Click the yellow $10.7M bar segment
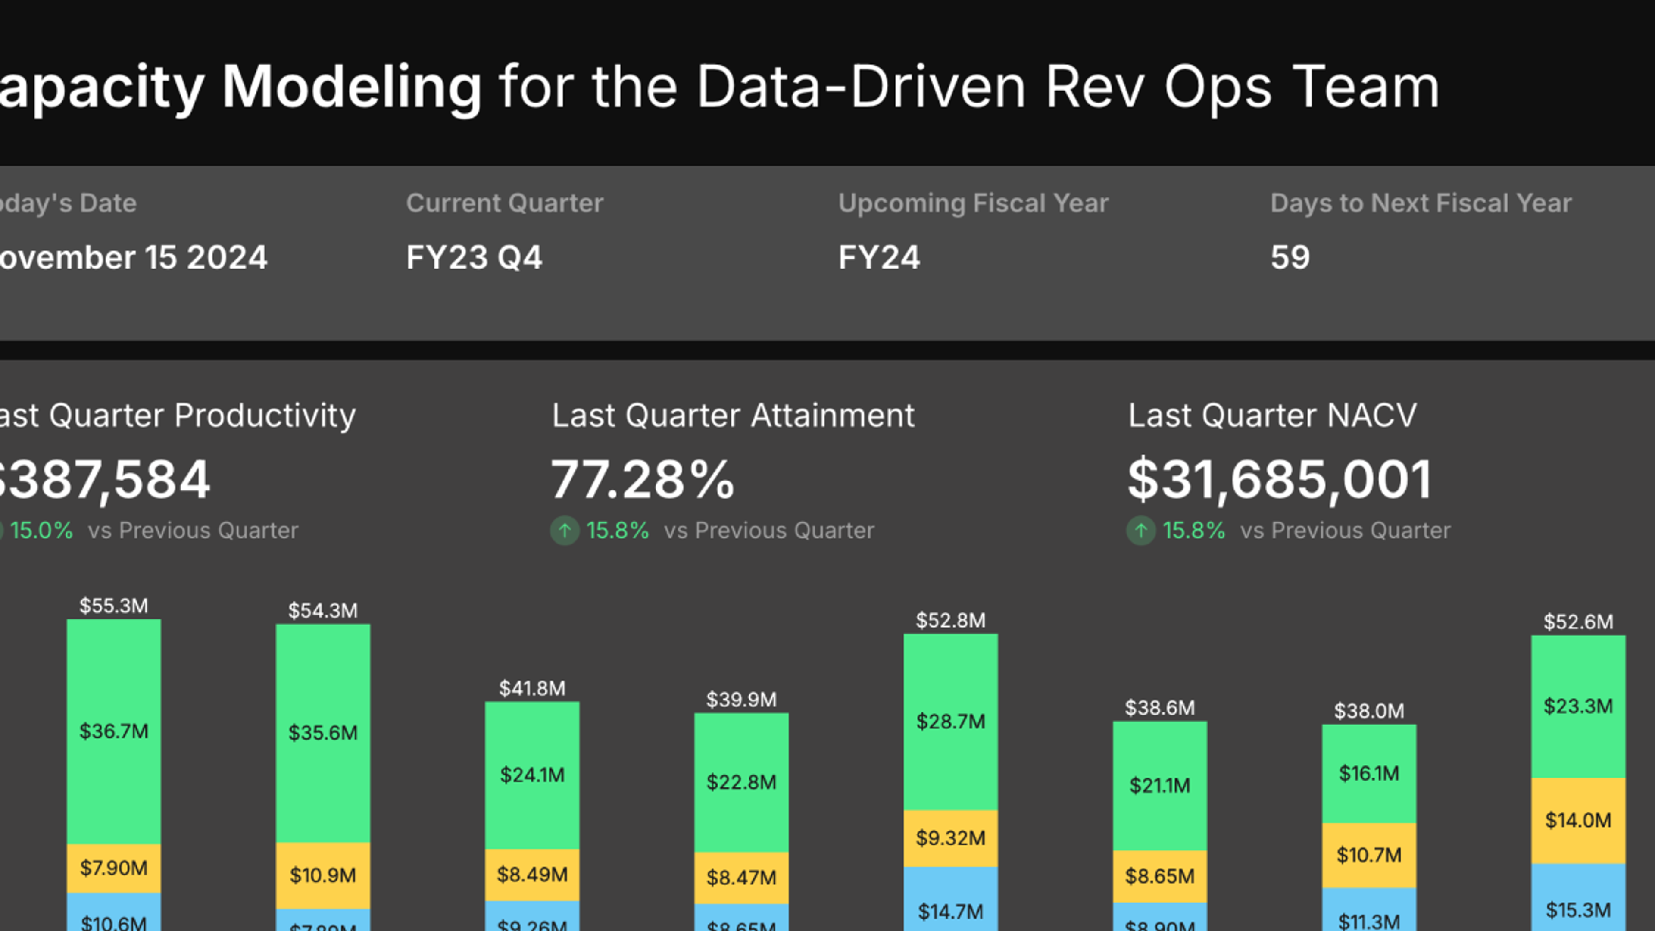The height and width of the screenshot is (931, 1655). [x=1369, y=856]
